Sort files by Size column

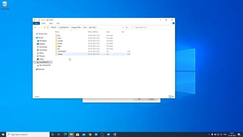point(123,32)
